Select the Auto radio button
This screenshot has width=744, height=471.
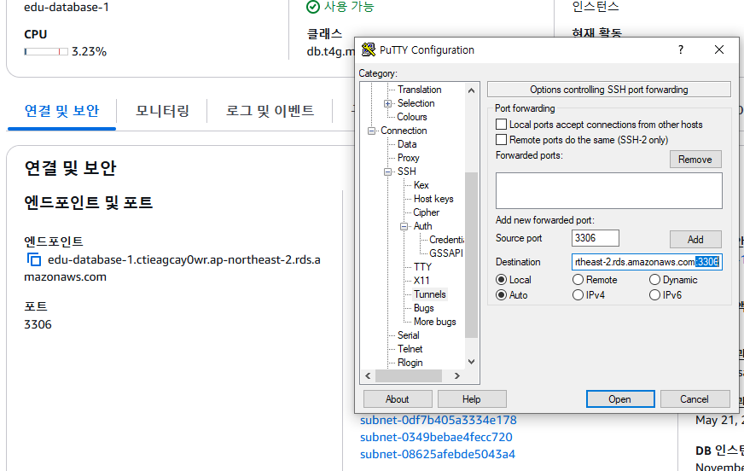click(501, 295)
